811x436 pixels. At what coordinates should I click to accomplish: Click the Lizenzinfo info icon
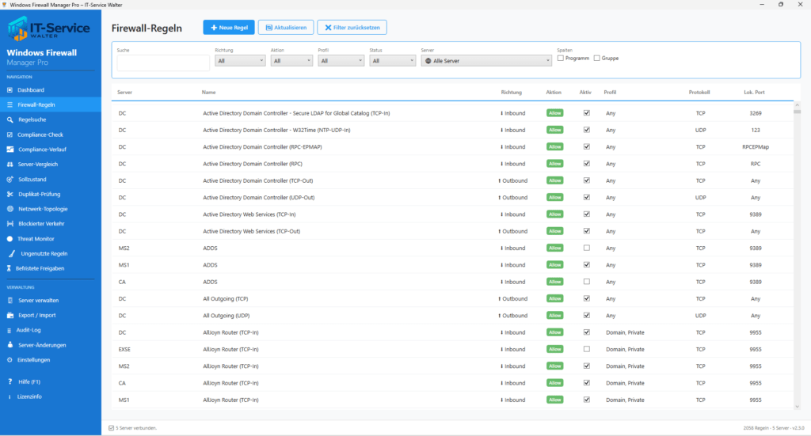[10, 396]
